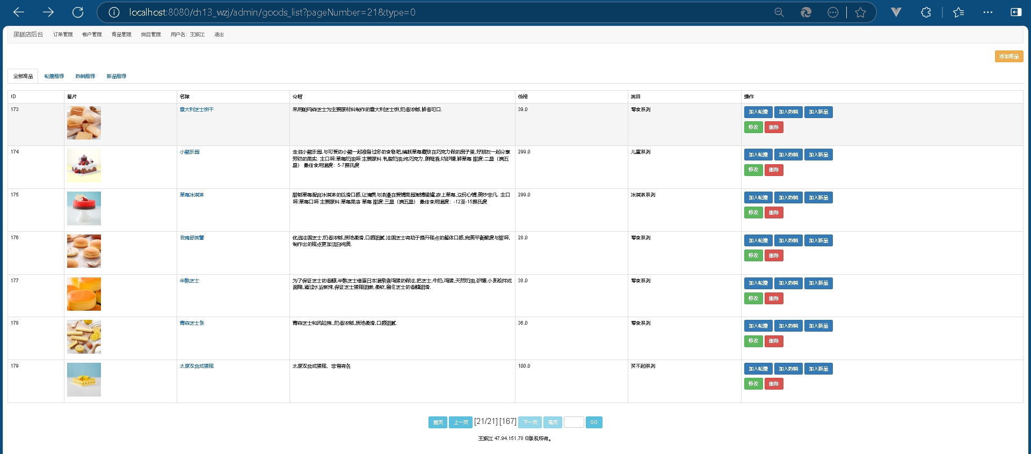
Task: Click the favorite star icon in address bar
Action: coord(860,12)
